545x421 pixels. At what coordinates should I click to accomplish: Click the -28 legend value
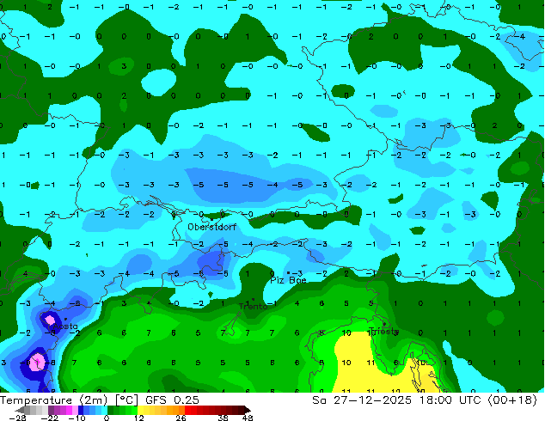(17, 418)
